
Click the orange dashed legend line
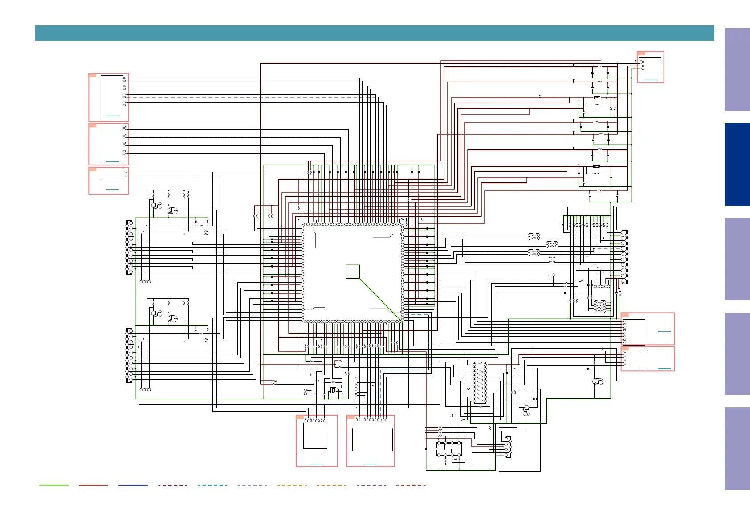tap(331, 485)
